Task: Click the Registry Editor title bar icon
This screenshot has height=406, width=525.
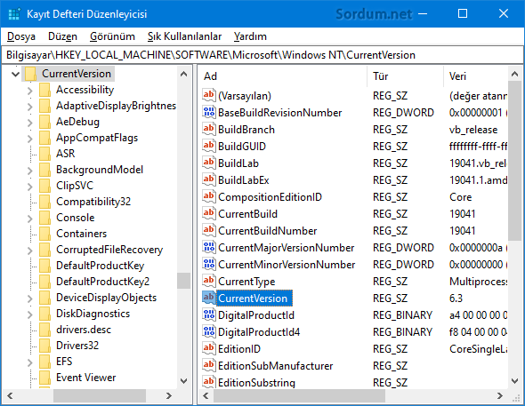Action: (13, 14)
